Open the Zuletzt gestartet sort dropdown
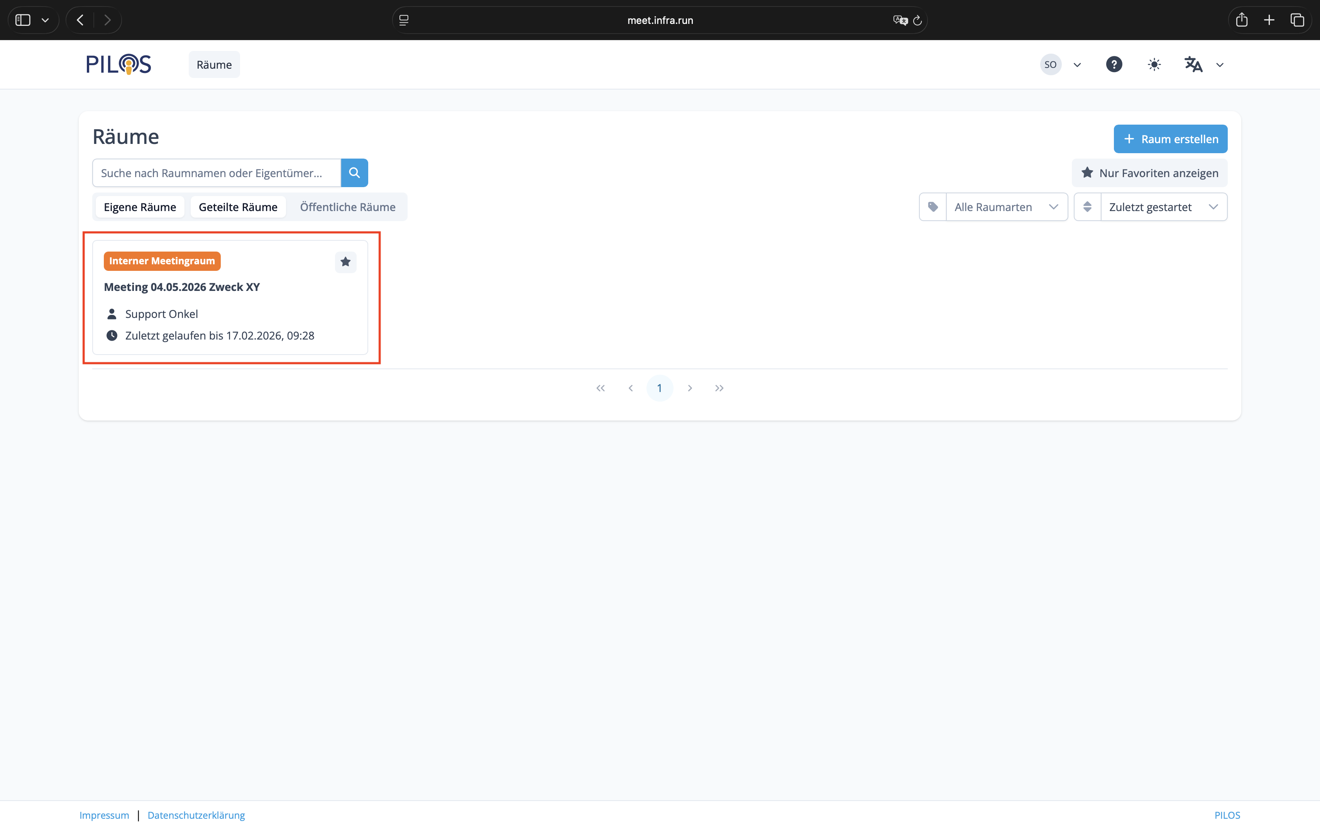1320x828 pixels. pos(1163,207)
